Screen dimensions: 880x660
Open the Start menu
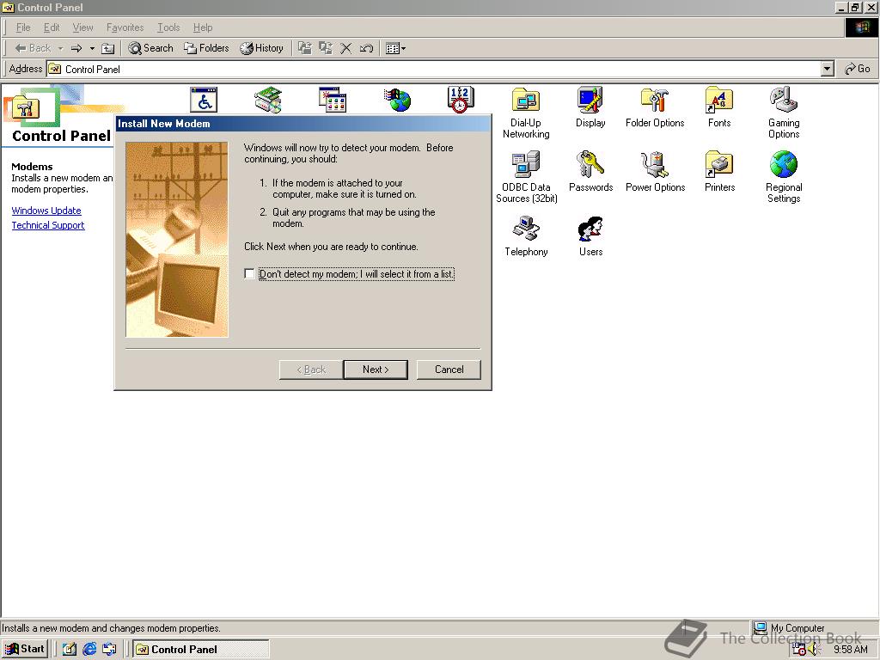point(25,649)
